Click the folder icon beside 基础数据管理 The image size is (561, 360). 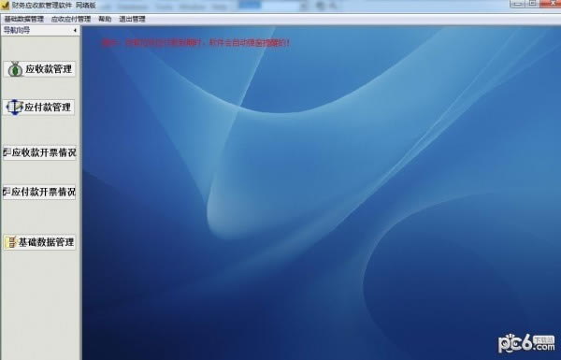coord(11,242)
